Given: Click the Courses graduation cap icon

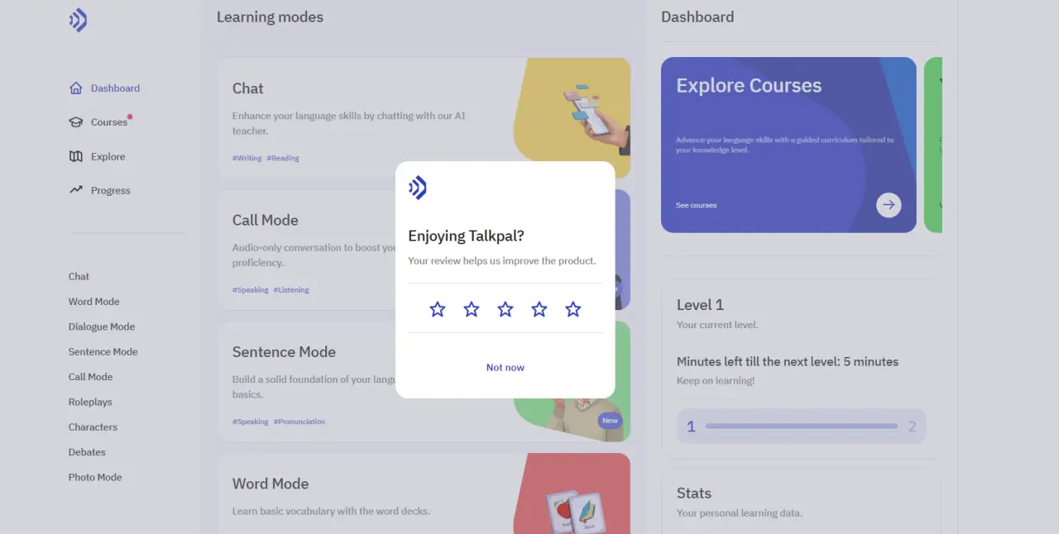Looking at the screenshot, I should click(76, 122).
